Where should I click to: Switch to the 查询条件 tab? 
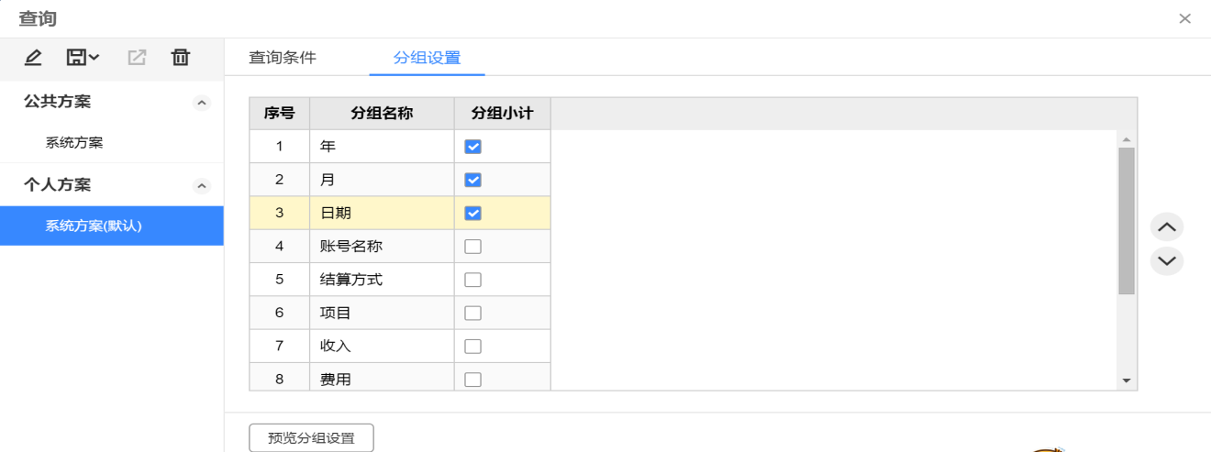coord(283,58)
